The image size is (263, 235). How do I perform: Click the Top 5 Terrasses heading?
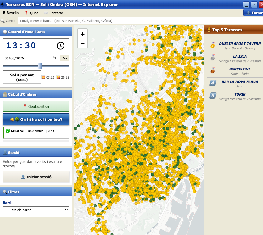tap(227, 30)
